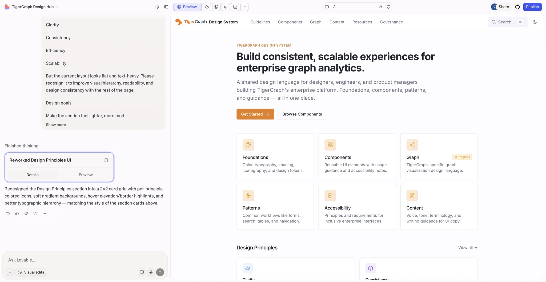Open the Governance nav item
546x282 pixels.
pos(391,22)
